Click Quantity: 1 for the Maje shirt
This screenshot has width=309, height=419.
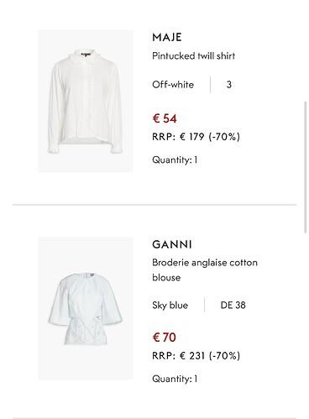pos(175,160)
